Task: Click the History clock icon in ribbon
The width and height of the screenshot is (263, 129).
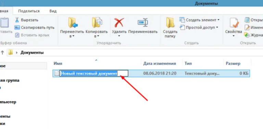Action: pos(247,35)
